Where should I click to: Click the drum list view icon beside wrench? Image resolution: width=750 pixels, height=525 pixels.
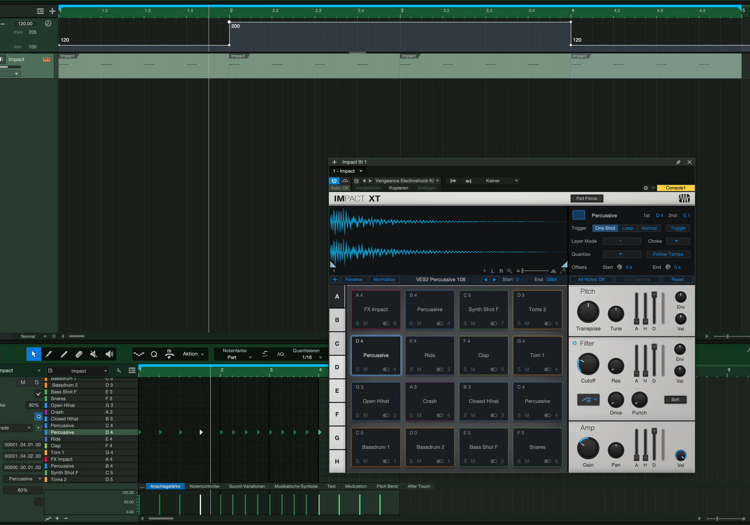point(132,370)
